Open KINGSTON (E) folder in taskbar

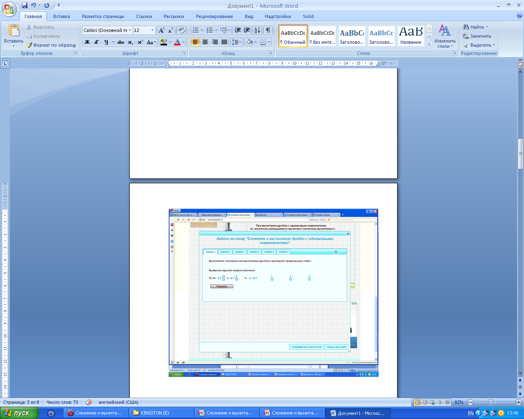162,413
